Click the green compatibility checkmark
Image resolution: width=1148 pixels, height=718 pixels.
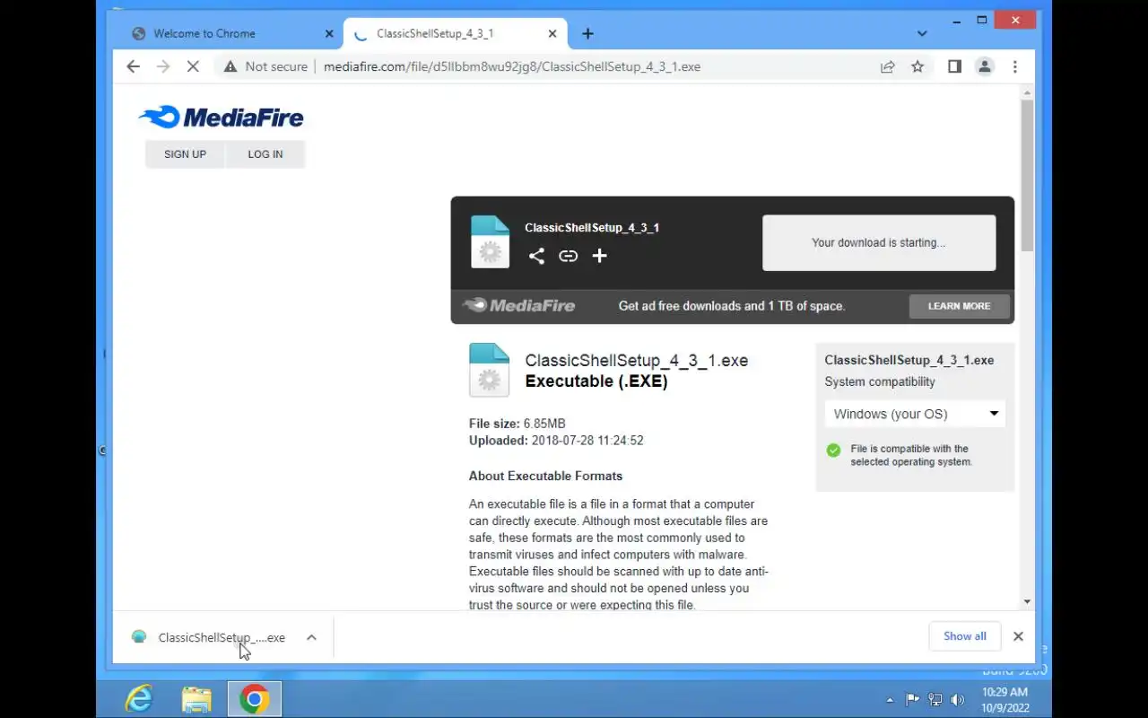834,451
